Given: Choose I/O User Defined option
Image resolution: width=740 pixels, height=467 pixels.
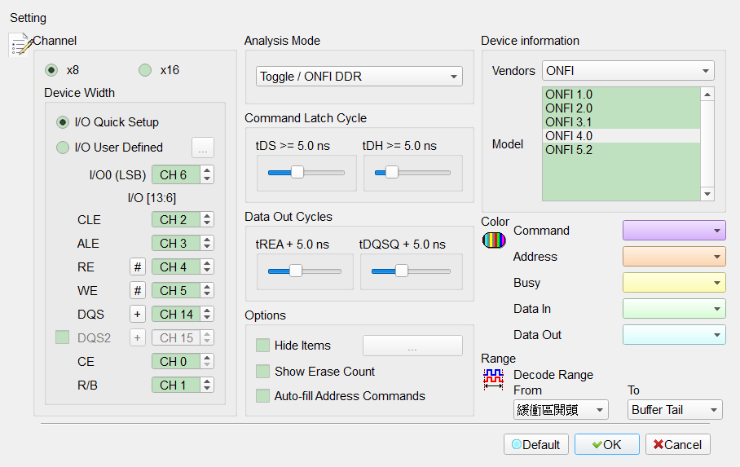Looking at the screenshot, I should [63, 148].
